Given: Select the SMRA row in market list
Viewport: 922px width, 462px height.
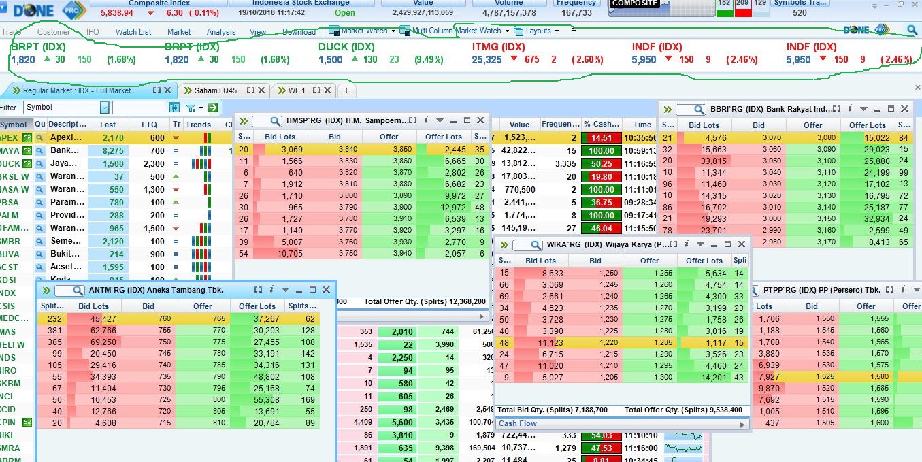Looking at the screenshot, I should [16, 448].
